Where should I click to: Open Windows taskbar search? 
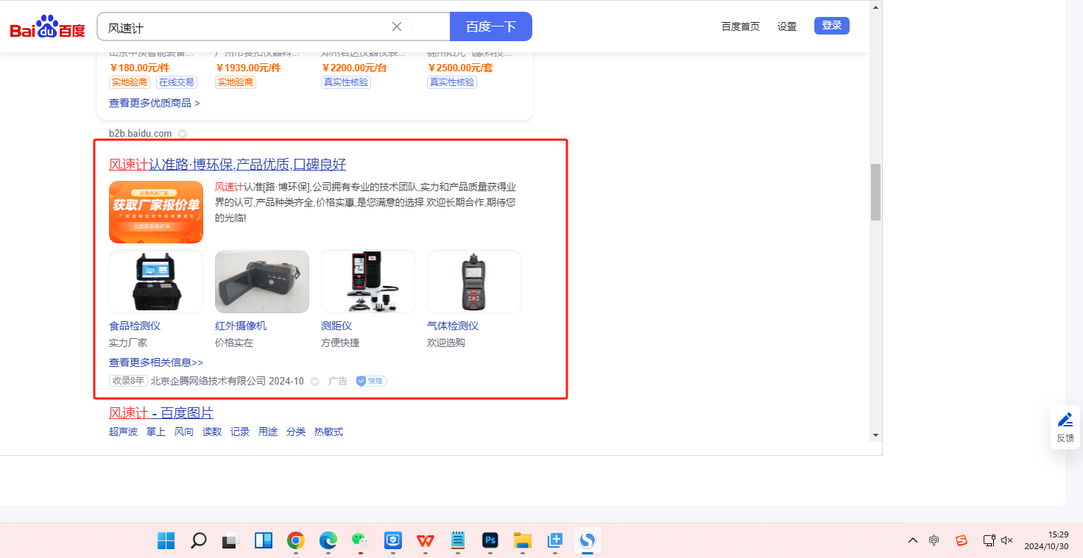(198, 541)
